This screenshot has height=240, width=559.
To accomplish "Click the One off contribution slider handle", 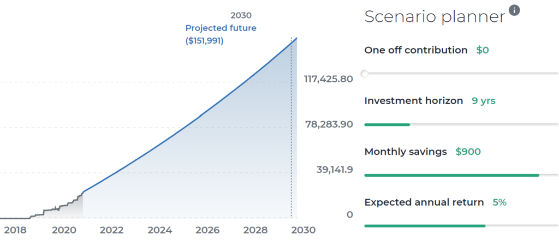I will coord(365,74).
